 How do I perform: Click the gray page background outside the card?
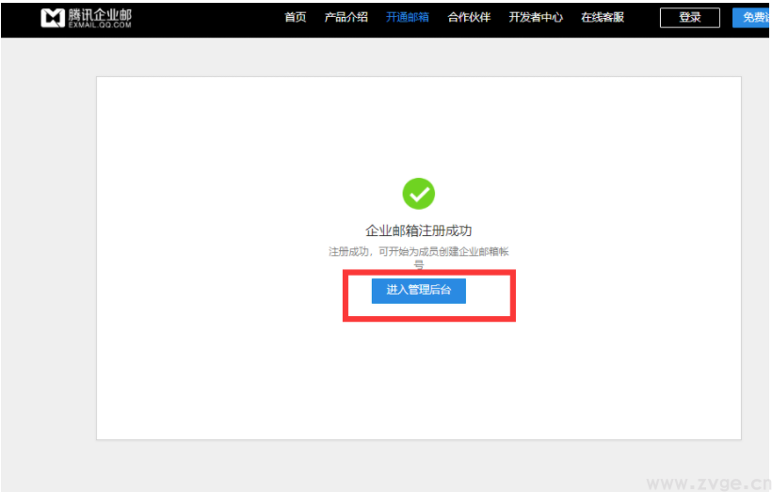[x=47, y=282]
